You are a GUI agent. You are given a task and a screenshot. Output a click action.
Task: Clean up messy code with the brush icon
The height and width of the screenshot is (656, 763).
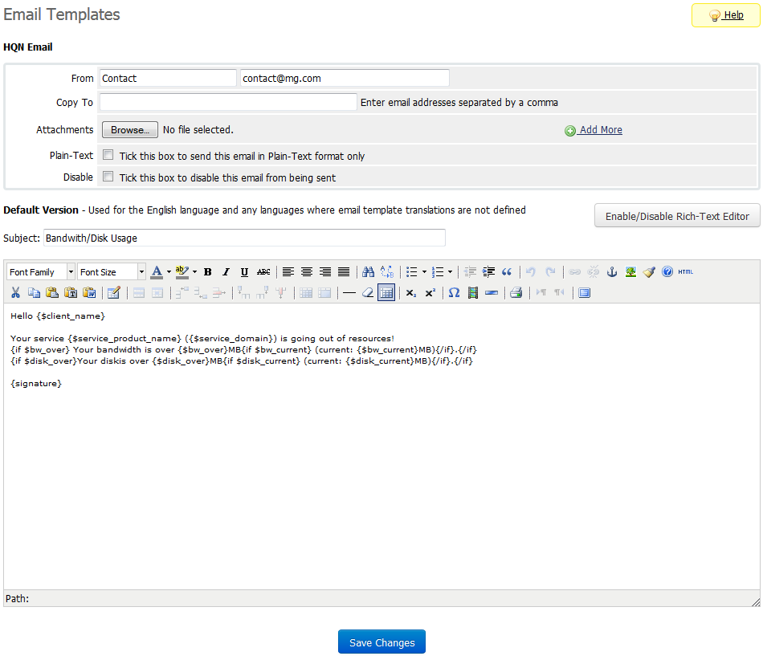[649, 272]
